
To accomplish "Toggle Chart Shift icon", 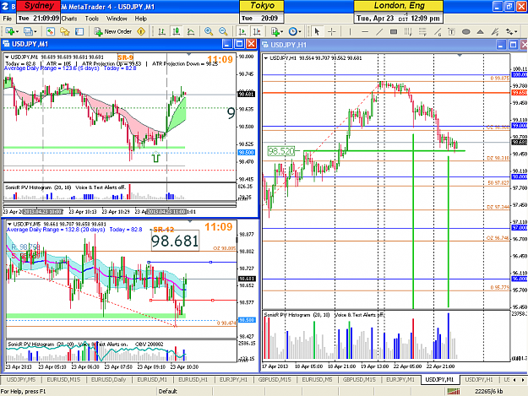I will [257, 31].
